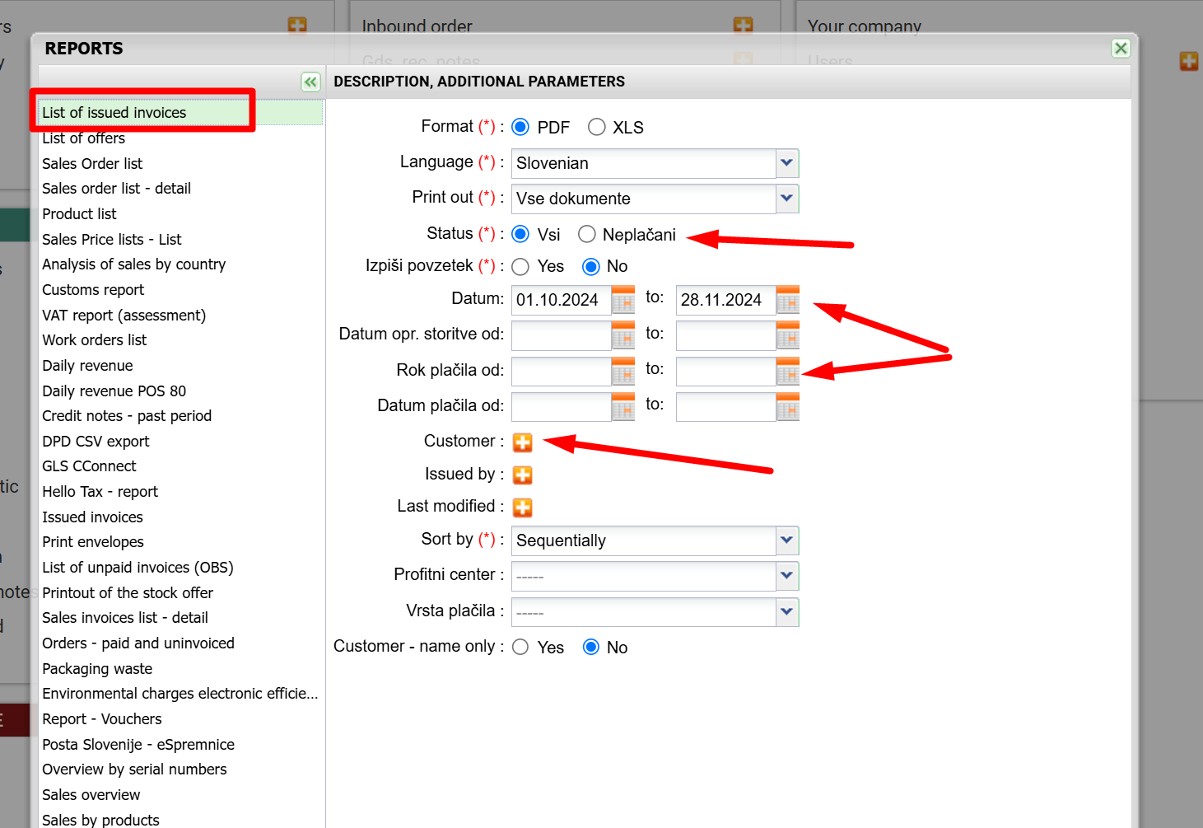Add a Customer filter

pyautogui.click(x=522, y=442)
